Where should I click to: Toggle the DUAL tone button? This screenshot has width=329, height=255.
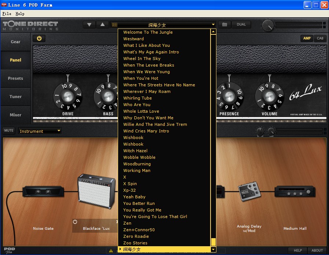coord(241,25)
